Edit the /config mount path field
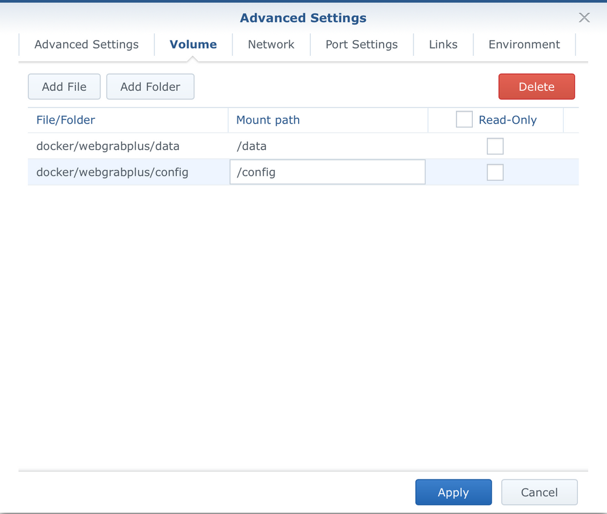The height and width of the screenshot is (514, 607). 327,172
